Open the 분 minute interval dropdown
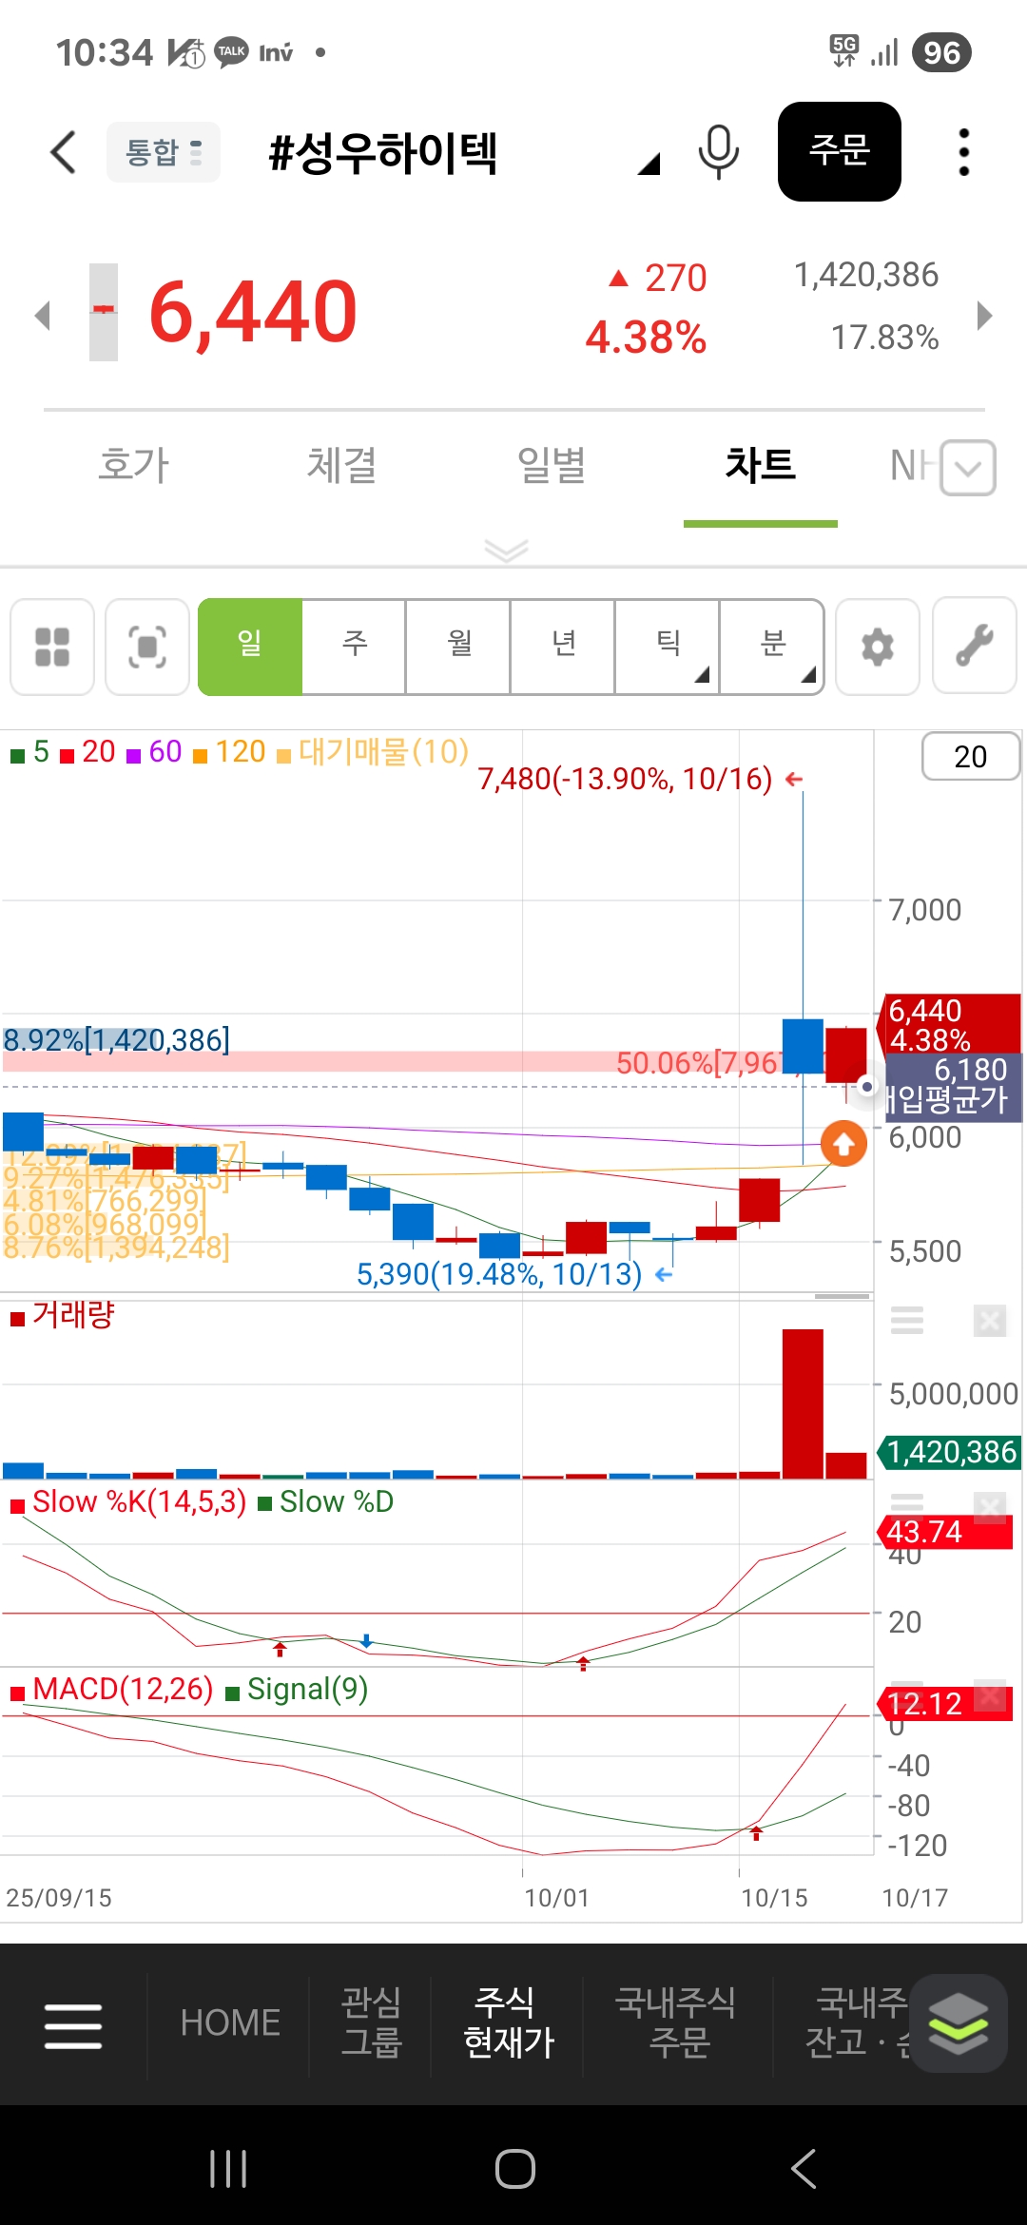1027x2225 pixels. [x=771, y=647]
